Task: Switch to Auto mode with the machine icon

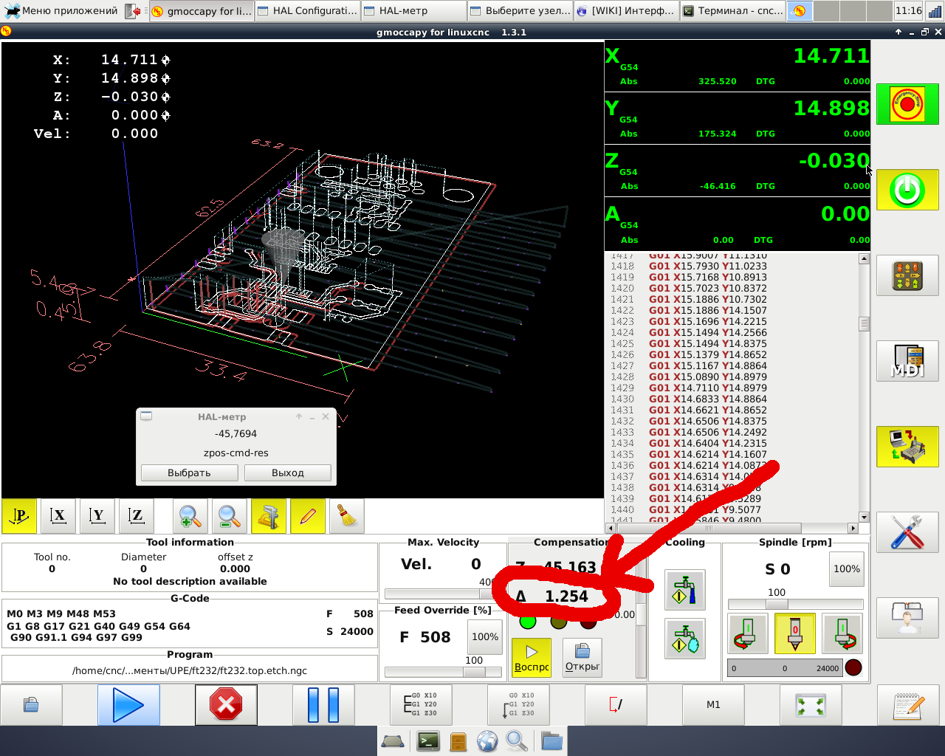Action: (907, 447)
